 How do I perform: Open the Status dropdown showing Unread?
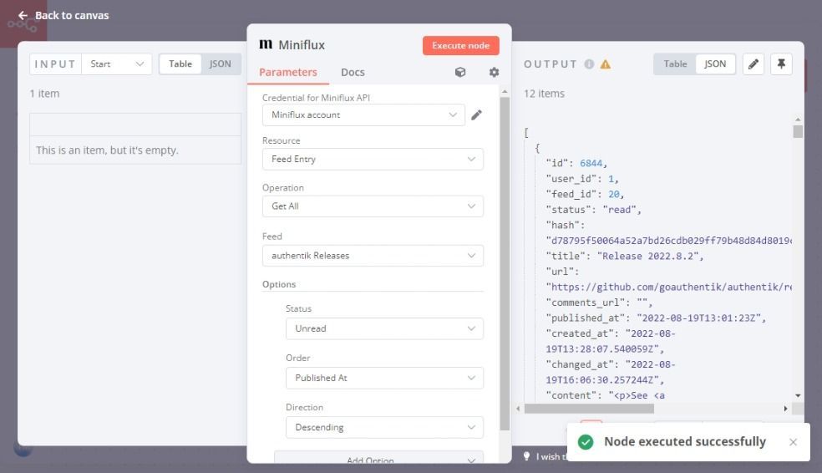click(384, 328)
